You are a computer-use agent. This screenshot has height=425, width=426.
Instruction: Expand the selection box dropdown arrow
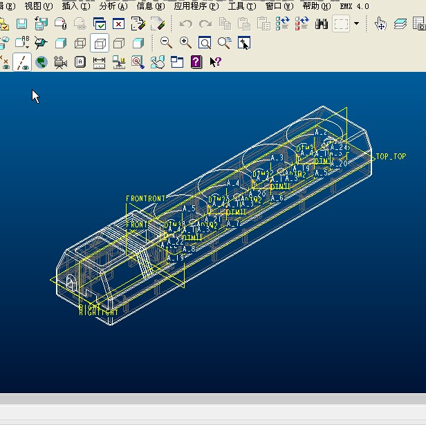tap(356, 24)
